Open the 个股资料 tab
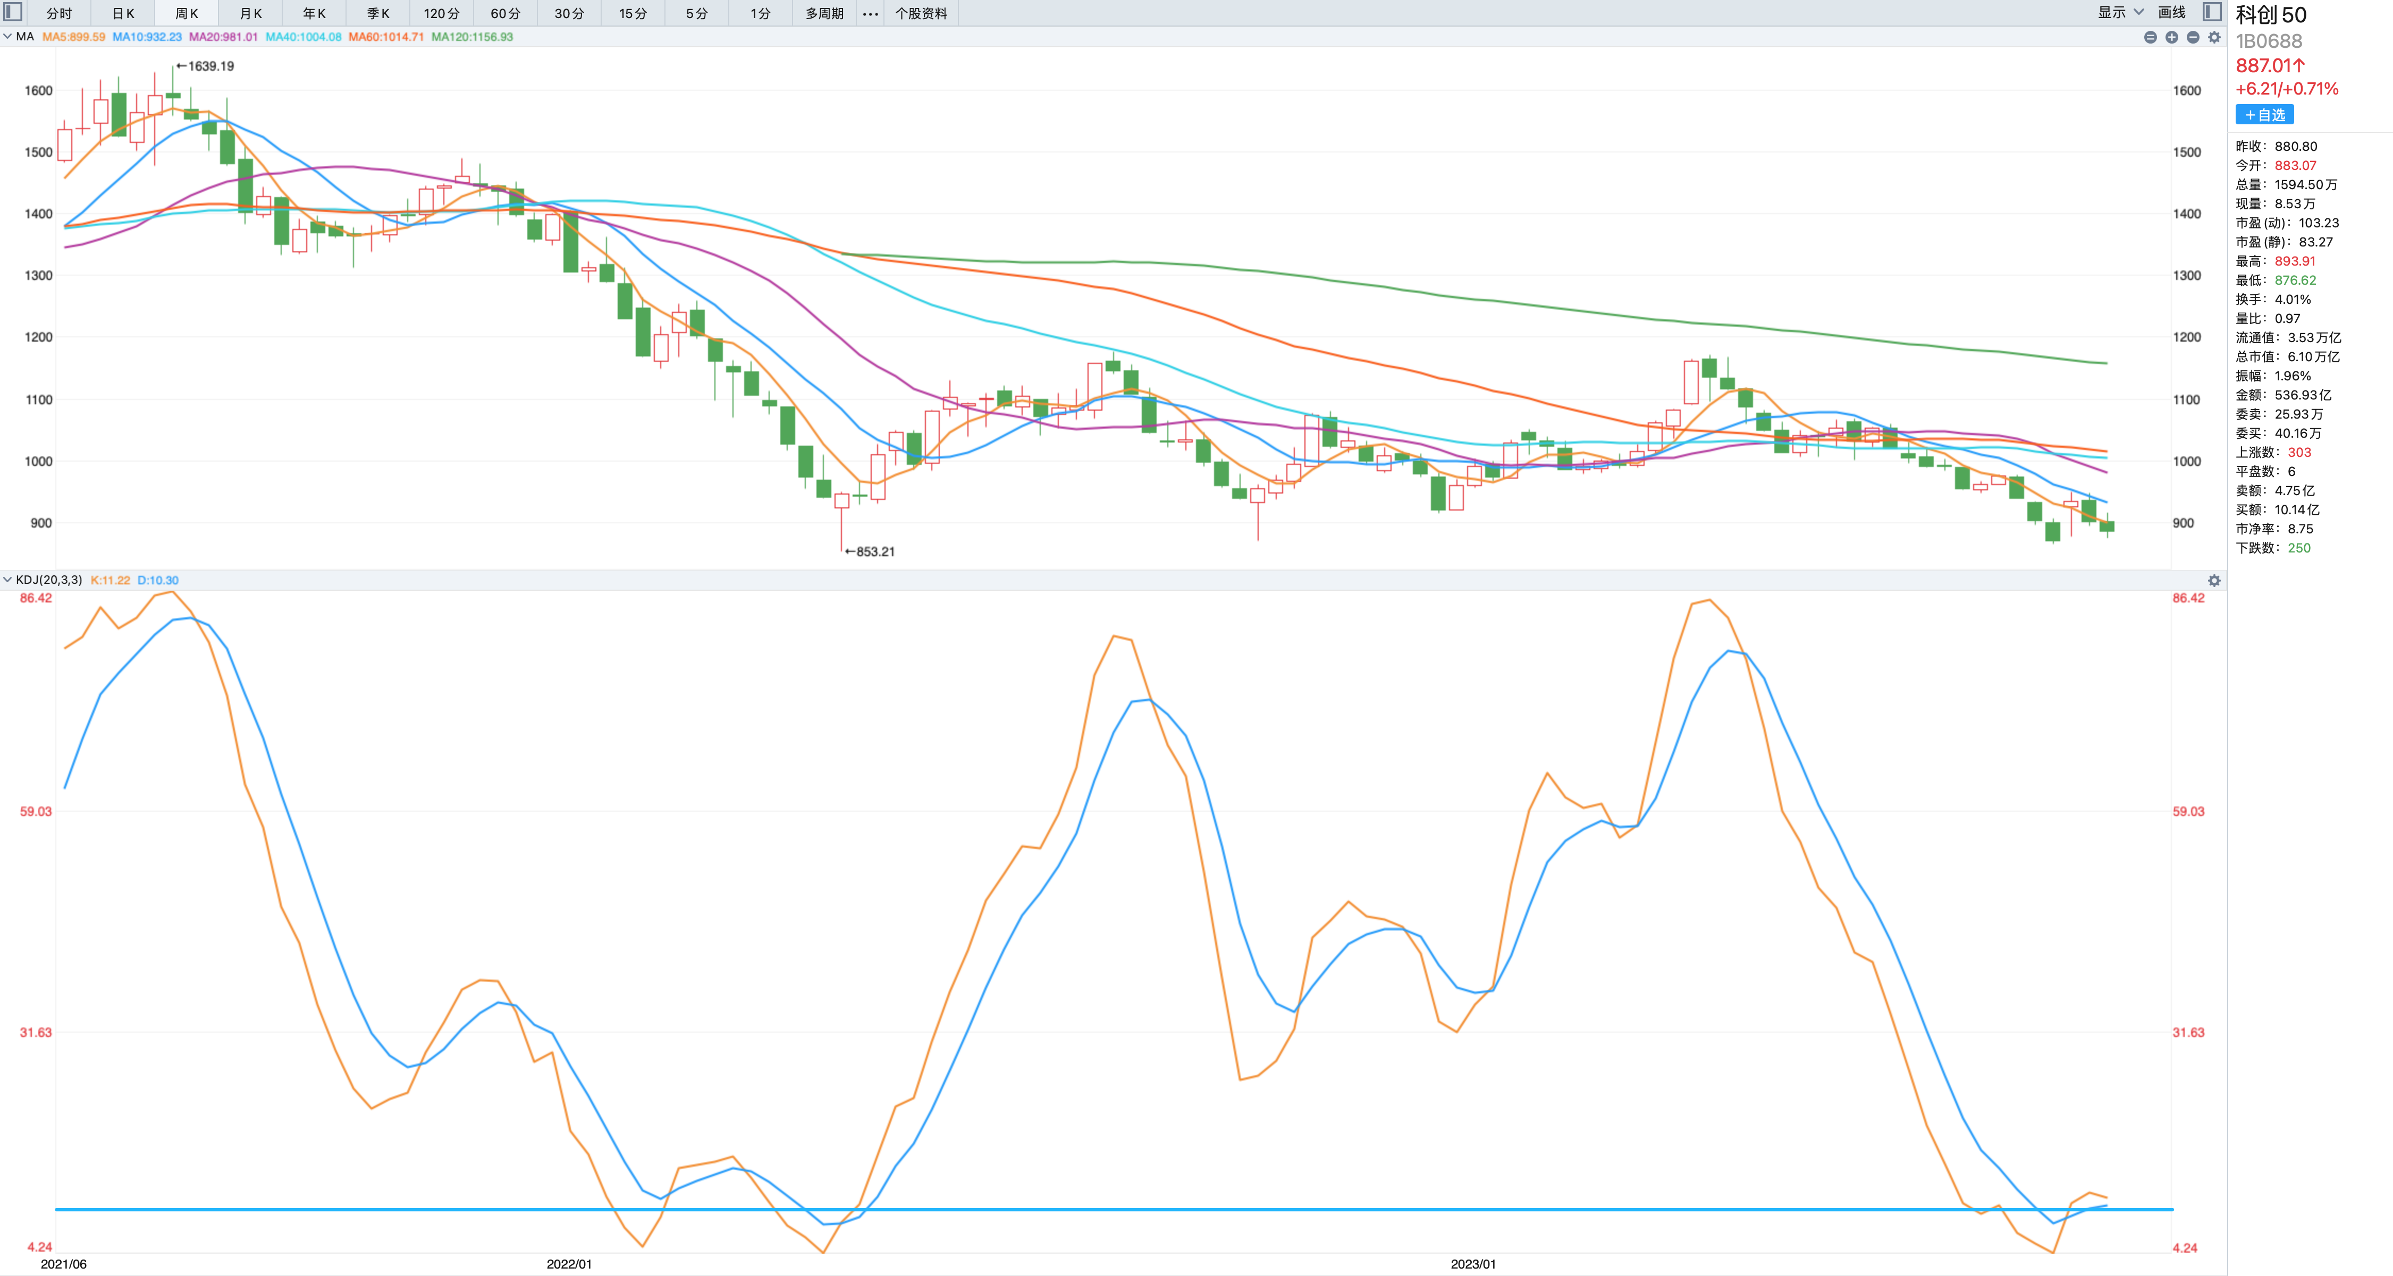The width and height of the screenshot is (2393, 1276). pos(921,13)
